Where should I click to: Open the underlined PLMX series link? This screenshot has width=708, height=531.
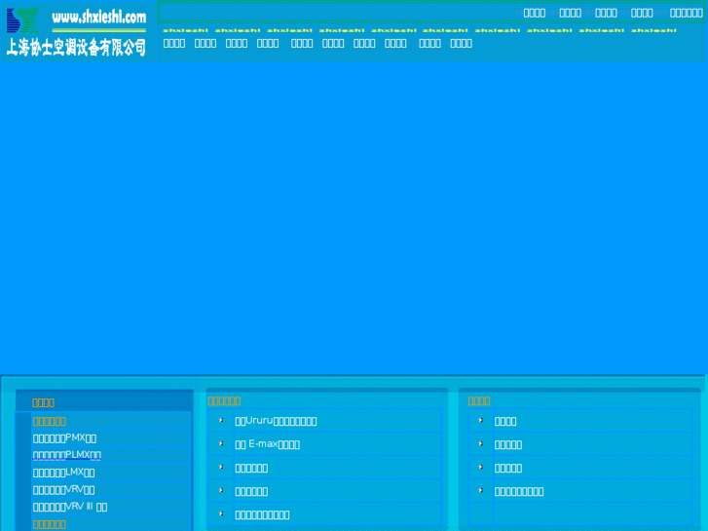pyautogui.click(x=67, y=455)
